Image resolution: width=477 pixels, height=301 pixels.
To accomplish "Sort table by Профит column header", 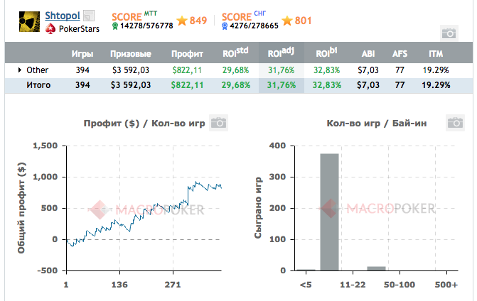I will [x=187, y=54].
